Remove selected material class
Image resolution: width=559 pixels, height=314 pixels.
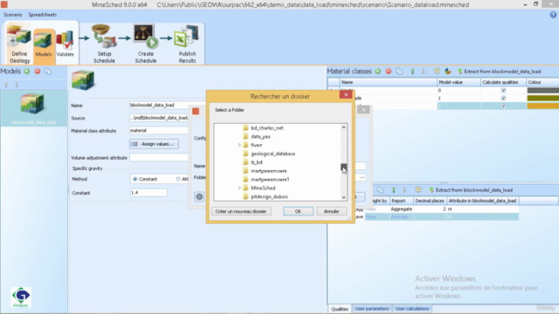(x=389, y=72)
